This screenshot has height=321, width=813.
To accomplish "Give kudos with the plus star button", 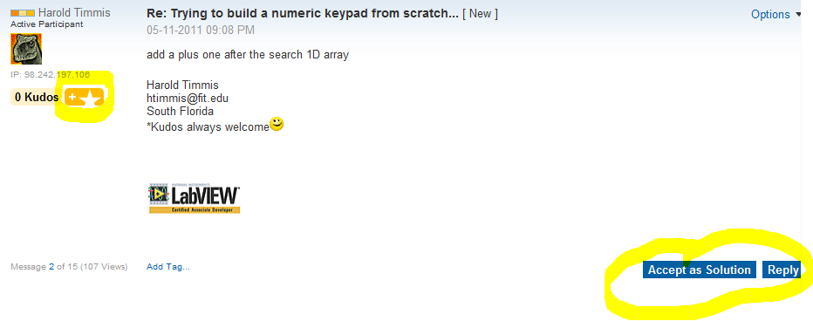I will [x=84, y=97].
